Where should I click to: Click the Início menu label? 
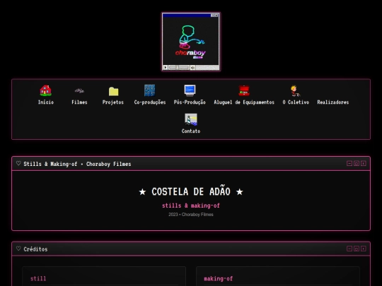pyautogui.click(x=46, y=102)
